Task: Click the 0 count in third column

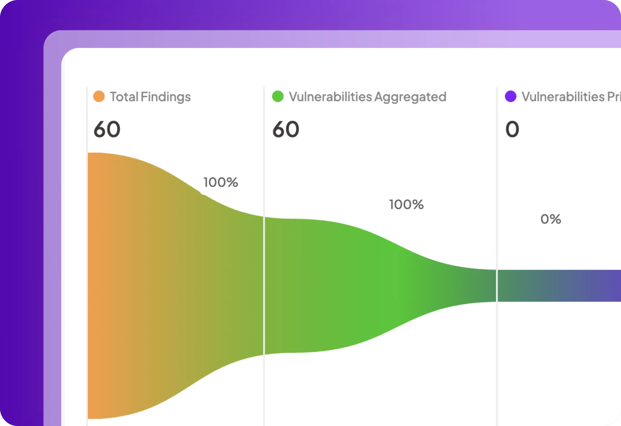Action: pyautogui.click(x=512, y=129)
